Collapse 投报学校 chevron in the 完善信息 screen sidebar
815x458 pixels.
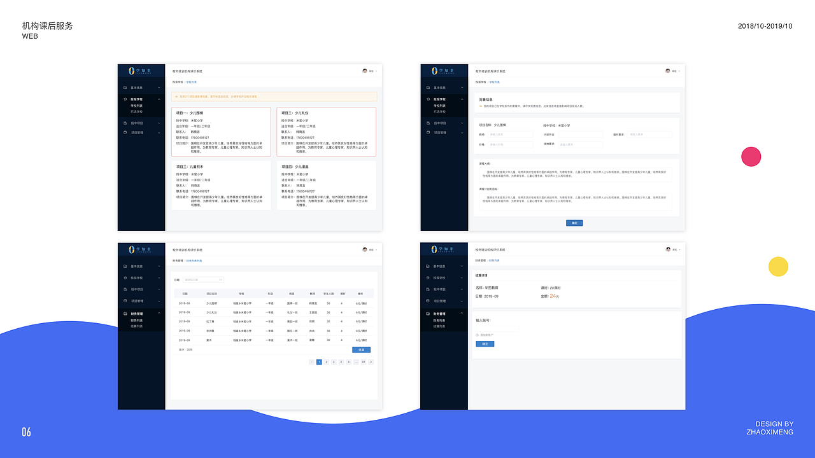tap(462, 99)
